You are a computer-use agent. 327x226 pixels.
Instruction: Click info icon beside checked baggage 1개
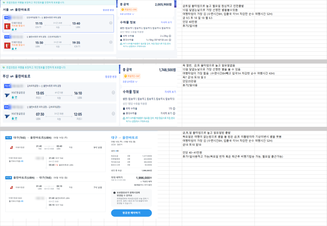point(174,108)
